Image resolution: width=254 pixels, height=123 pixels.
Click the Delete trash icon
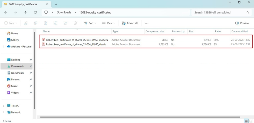[x=75, y=23]
